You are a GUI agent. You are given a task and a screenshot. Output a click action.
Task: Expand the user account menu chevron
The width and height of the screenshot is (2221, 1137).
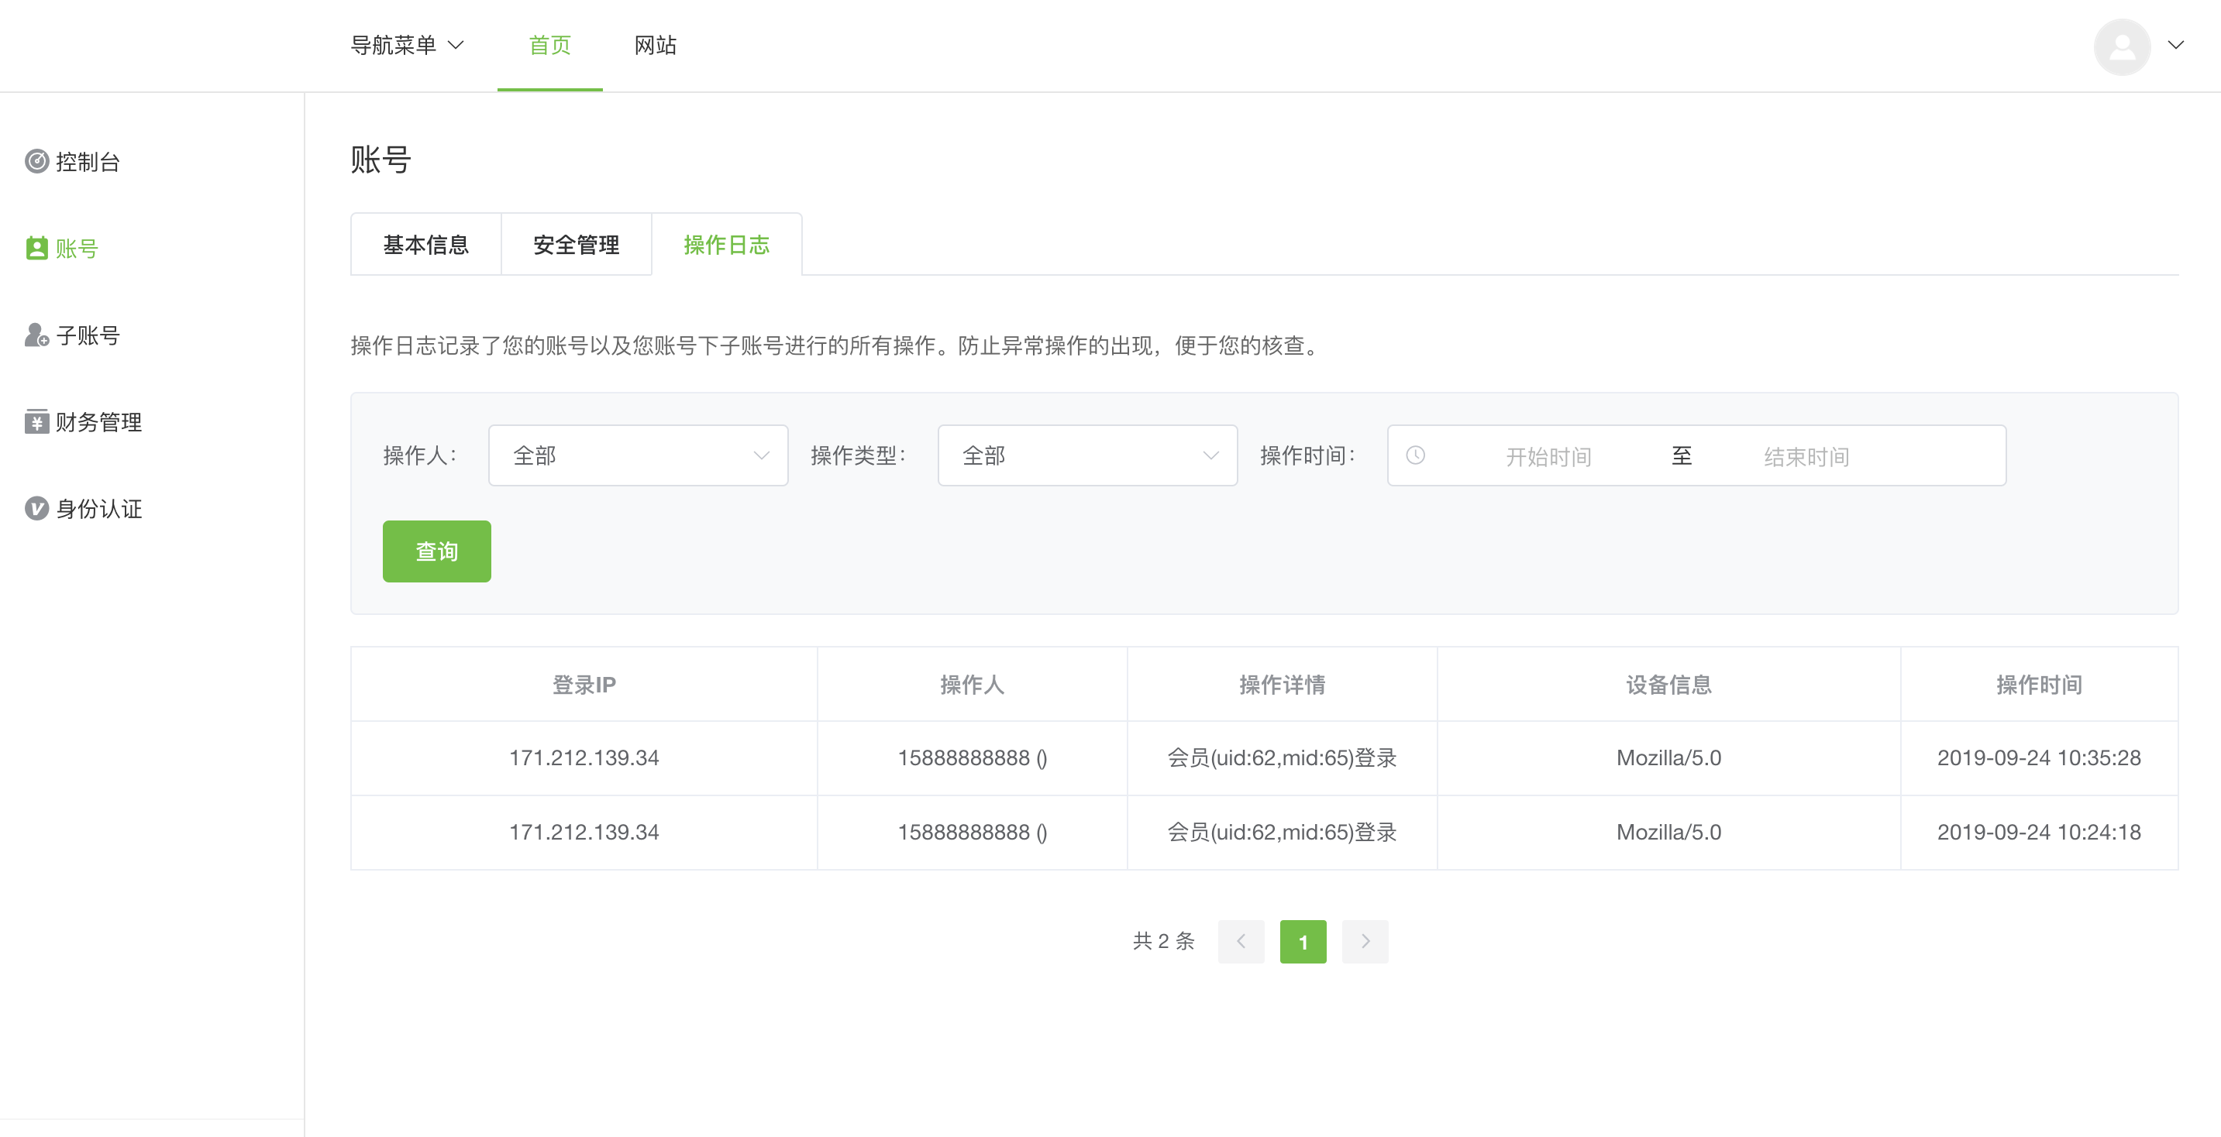tap(2175, 46)
